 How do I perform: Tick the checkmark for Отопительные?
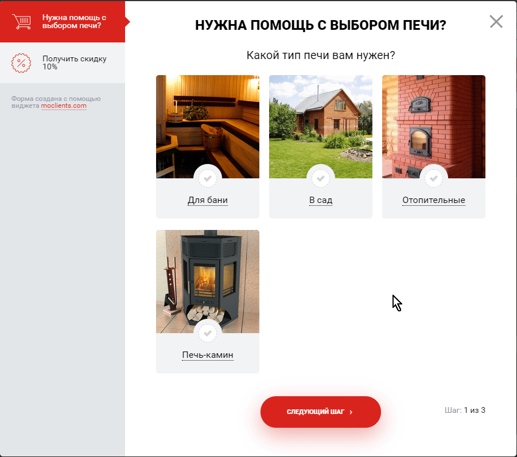coord(434,178)
